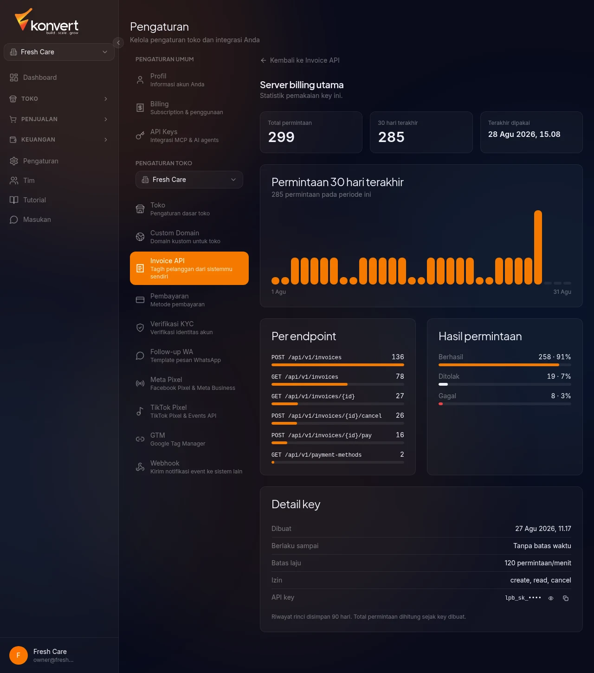The height and width of the screenshot is (673, 594).
Task: Open Pembayaran payment methods
Action: [x=189, y=300]
